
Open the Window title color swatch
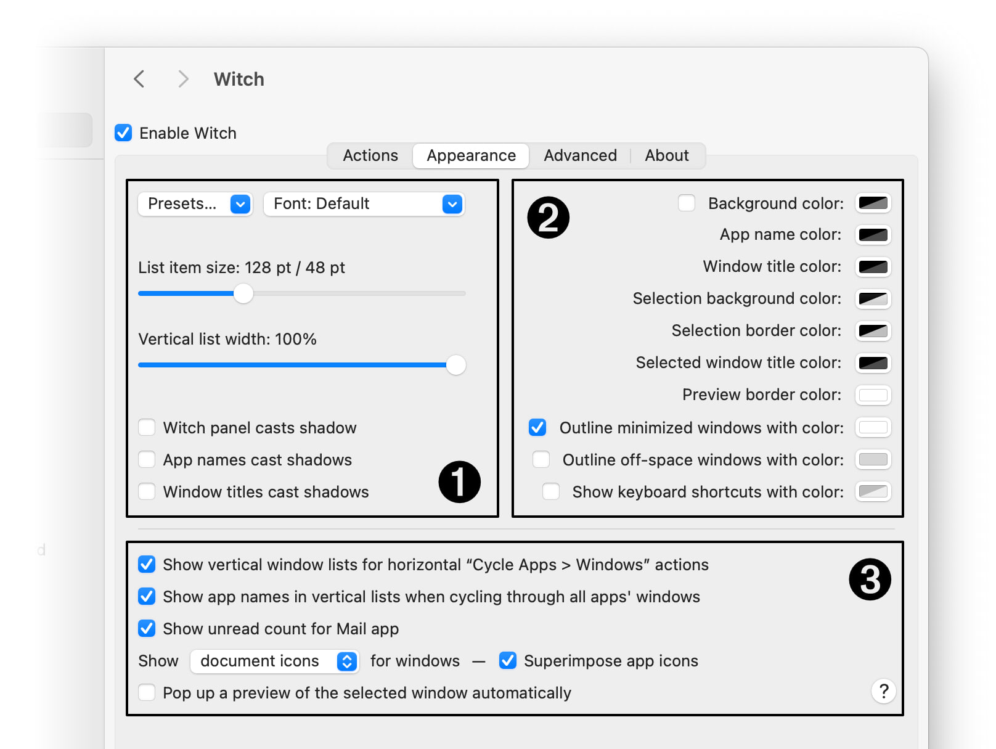click(x=873, y=267)
